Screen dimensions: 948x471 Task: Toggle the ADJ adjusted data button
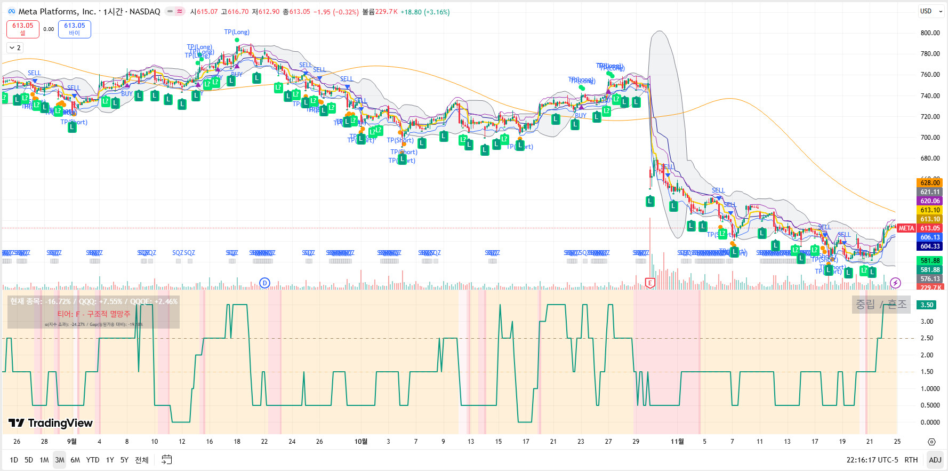935,460
